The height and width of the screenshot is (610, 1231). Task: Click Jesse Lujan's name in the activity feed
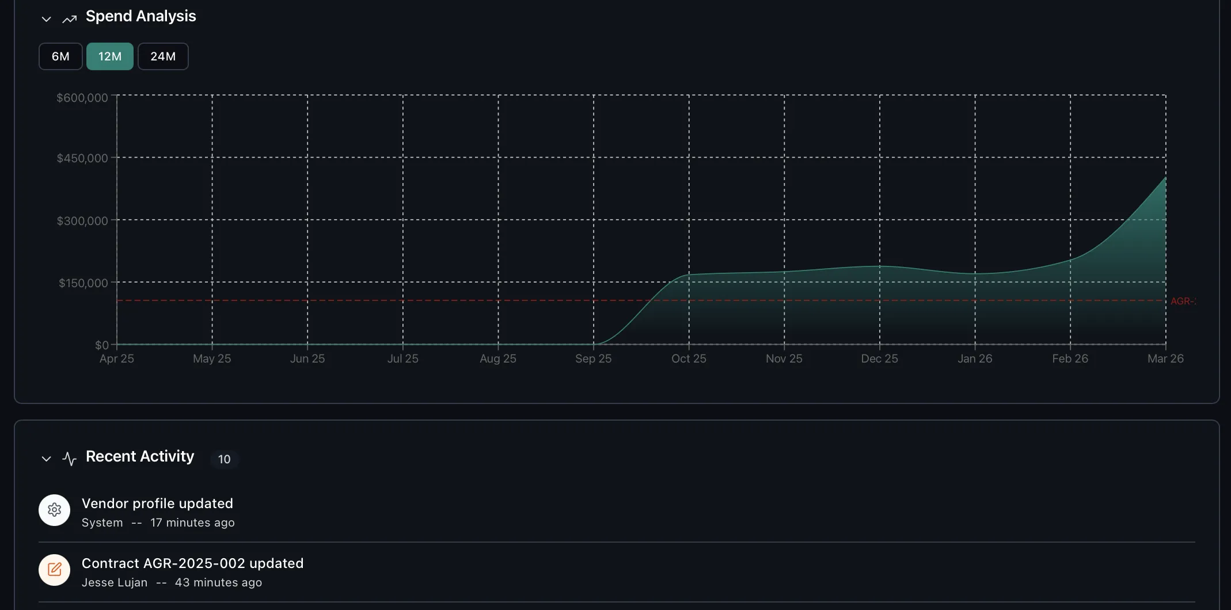click(x=115, y=582)
